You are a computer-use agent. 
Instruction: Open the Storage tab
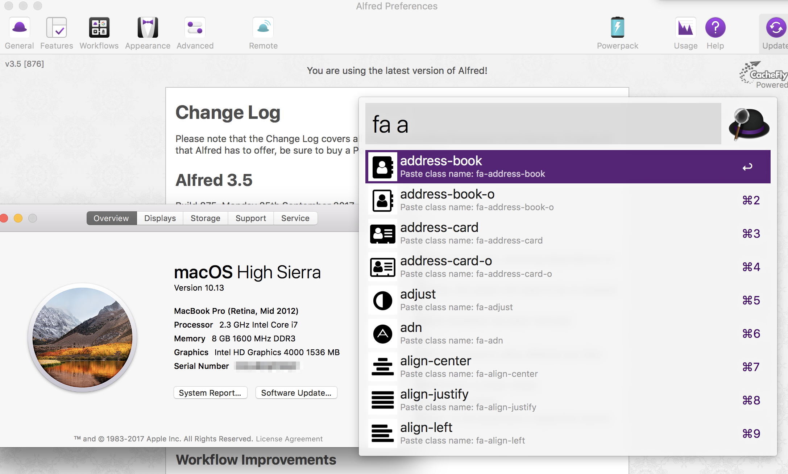coord(206,218)
